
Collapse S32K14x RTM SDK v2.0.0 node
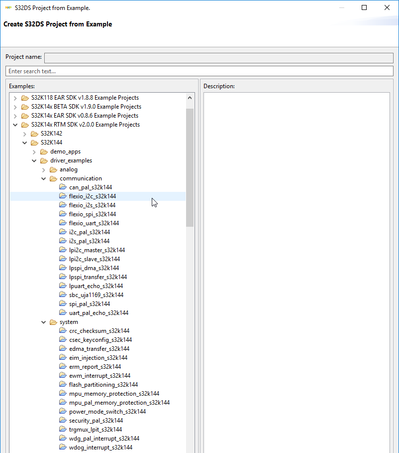[x=15, y=125]
